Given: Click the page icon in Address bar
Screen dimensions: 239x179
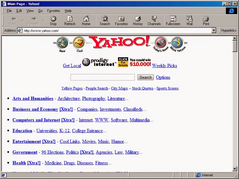Looking at the screenshot, I should 20,31.
